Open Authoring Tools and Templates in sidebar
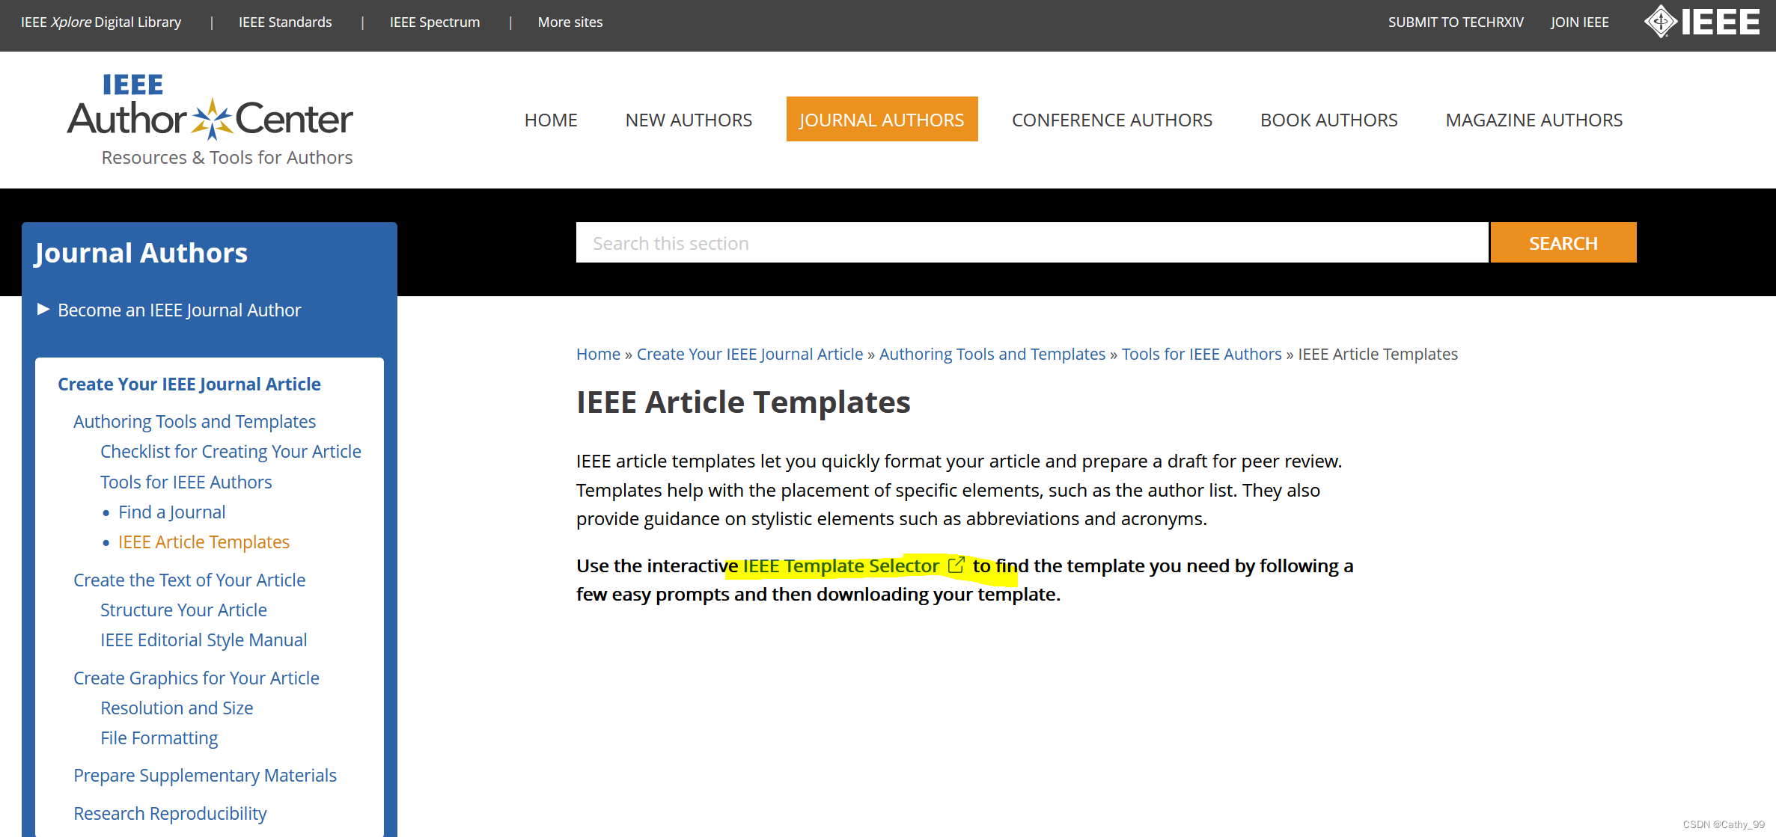1776x837 pixels. tap(195, 421)
